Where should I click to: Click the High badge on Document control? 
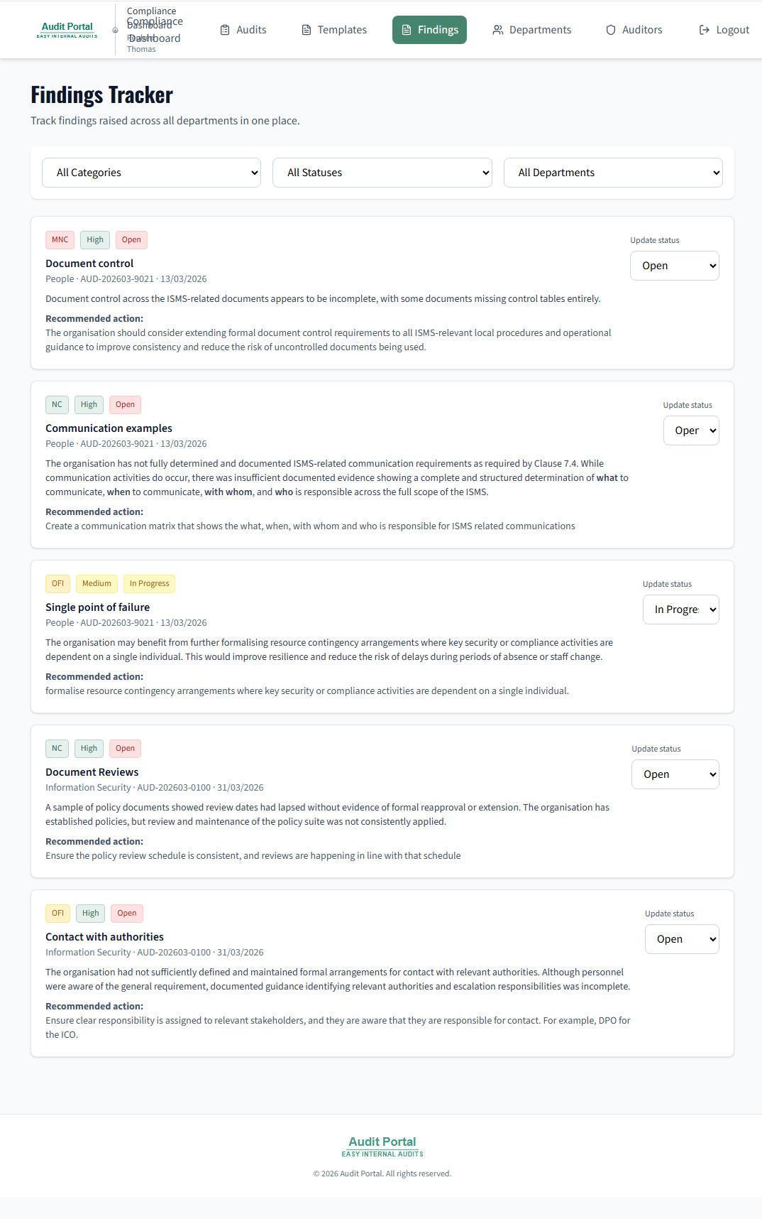(95, 240)
